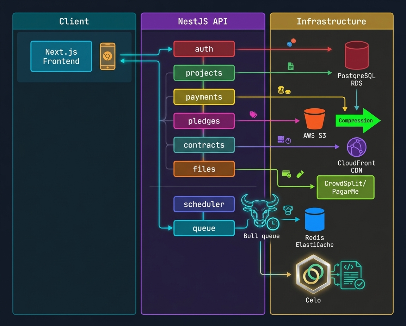Screen dimensions: 406x326
Task: Click the red and blue dots icon near auth arrow
Action: coord(291,42)
